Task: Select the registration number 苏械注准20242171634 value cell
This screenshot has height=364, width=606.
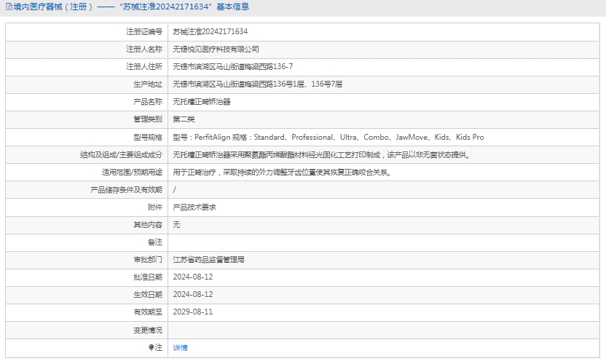Action: pos(210,32)
